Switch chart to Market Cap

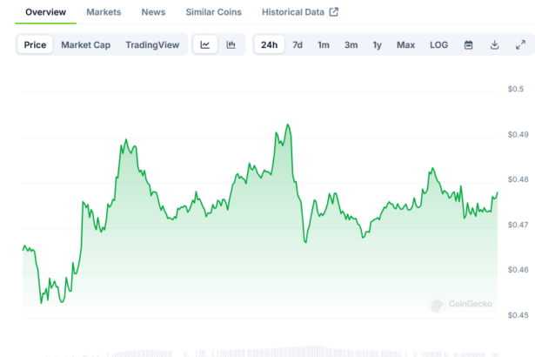(85, 44)
